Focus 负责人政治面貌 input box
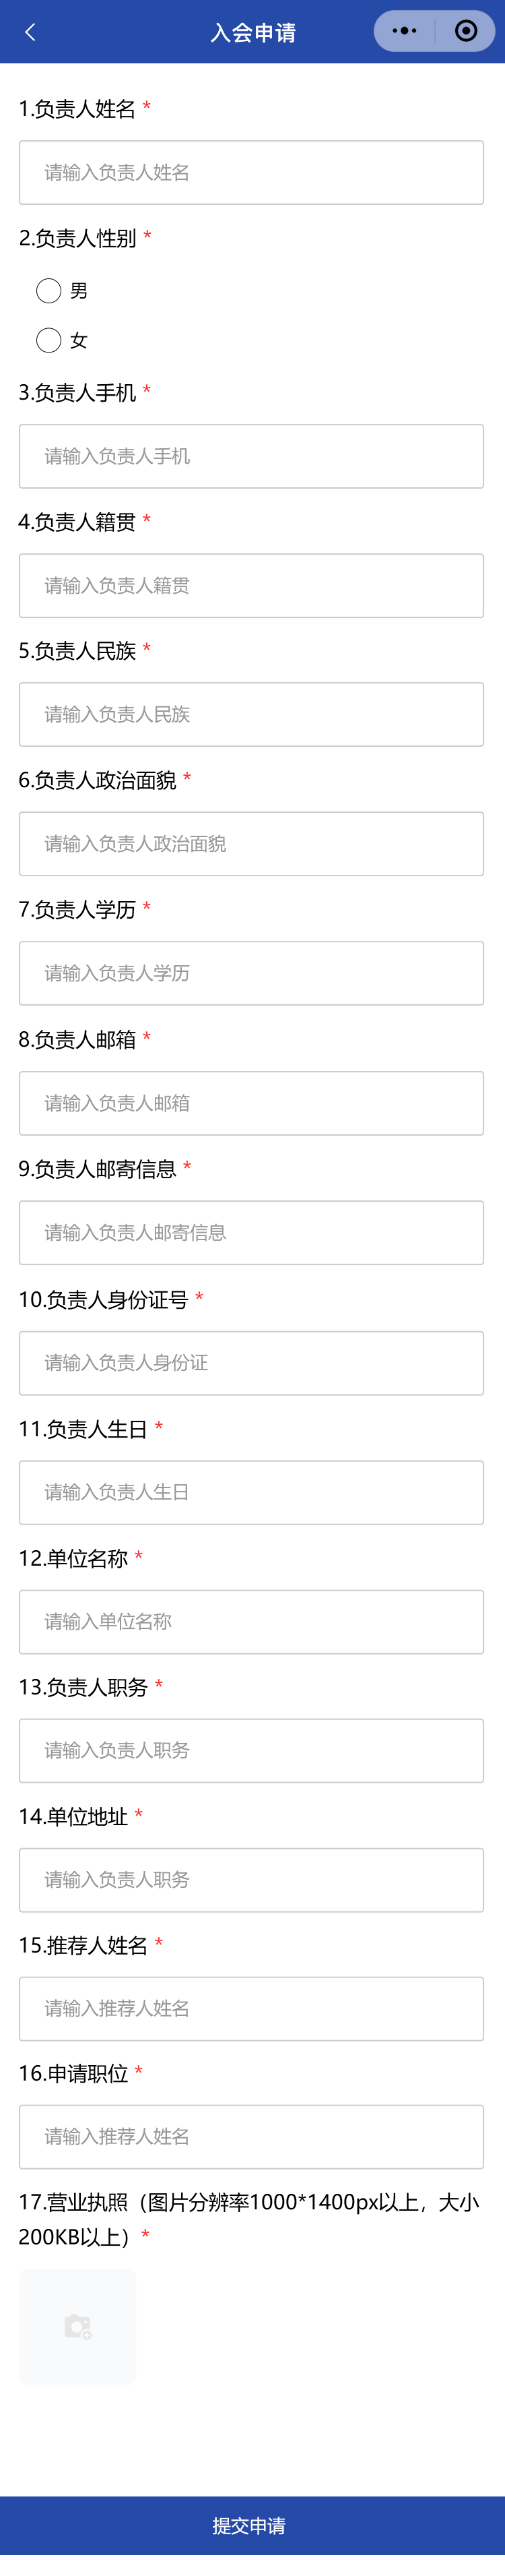Screen dimensions: 505x2576 coord(251,844)
